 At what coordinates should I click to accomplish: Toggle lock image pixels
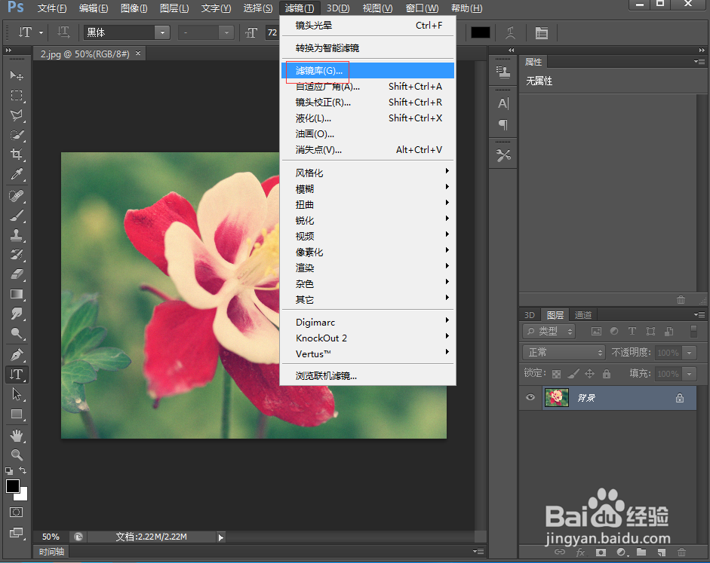point(573,374)
